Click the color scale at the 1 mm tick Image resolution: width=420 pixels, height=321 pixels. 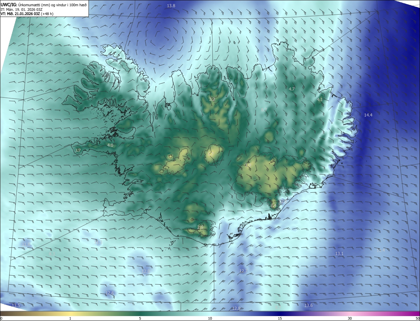[70, 318]
